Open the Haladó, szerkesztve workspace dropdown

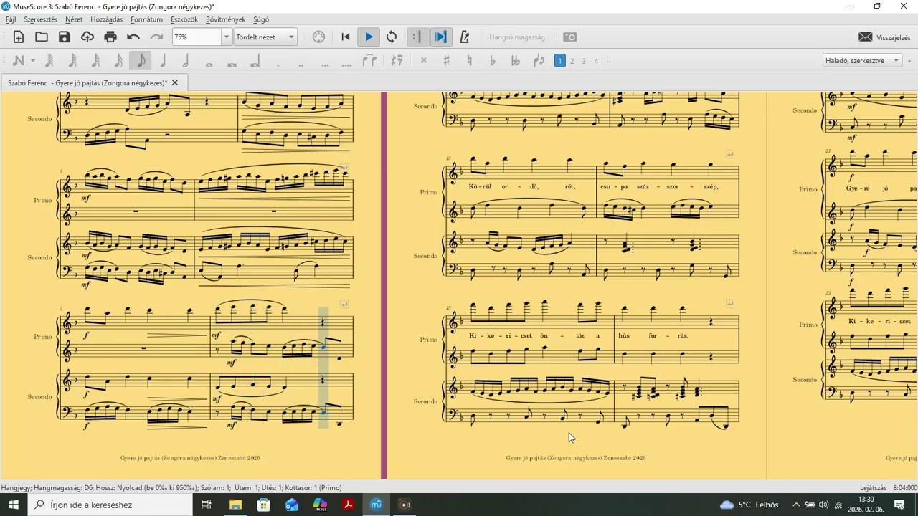click(862, 61)
